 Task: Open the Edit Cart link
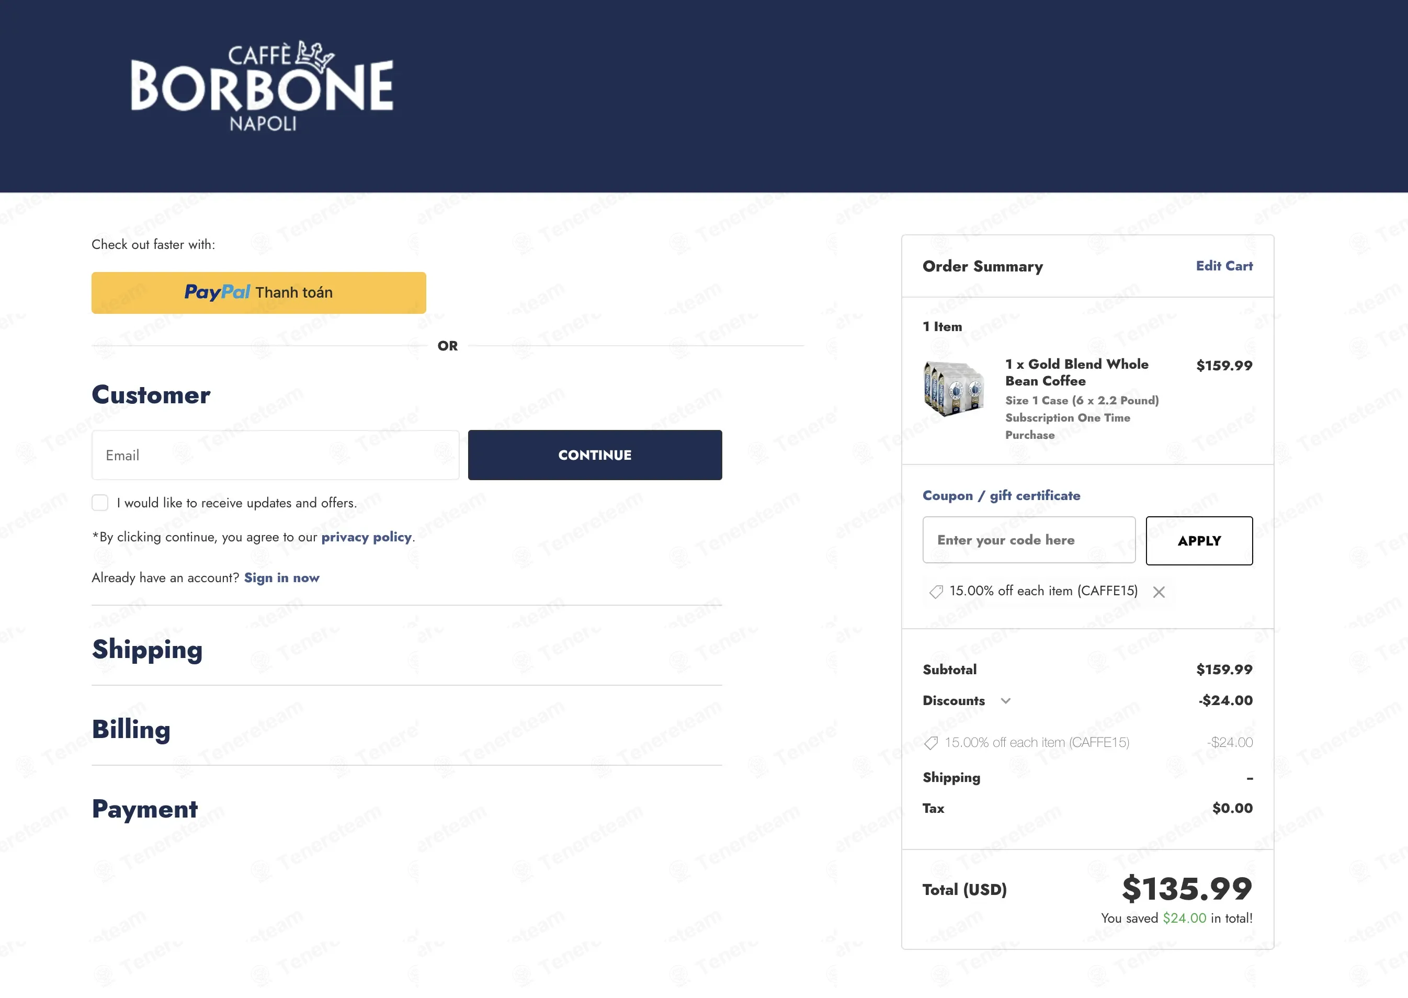click(x=1224, y=266)
